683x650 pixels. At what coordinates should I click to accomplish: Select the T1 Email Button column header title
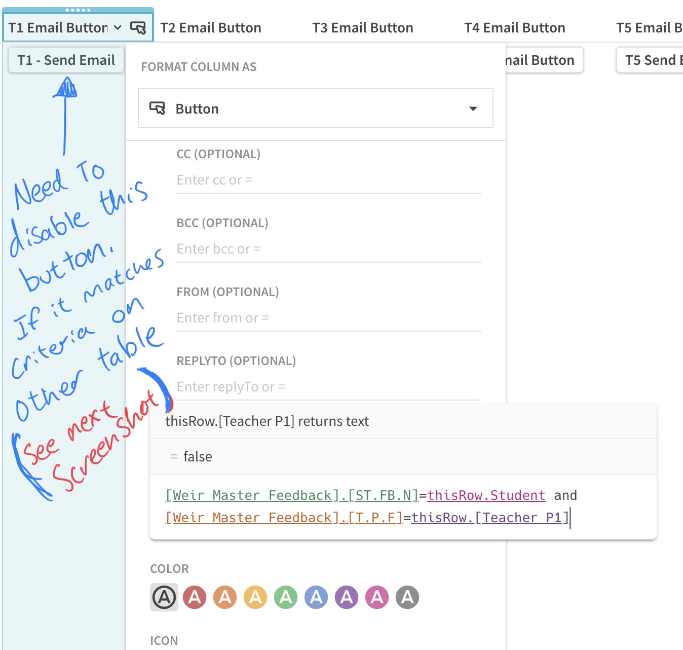[x=58, y=28]
